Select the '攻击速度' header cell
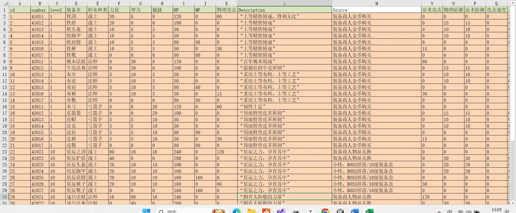516x213 pixels. point(496,10)
